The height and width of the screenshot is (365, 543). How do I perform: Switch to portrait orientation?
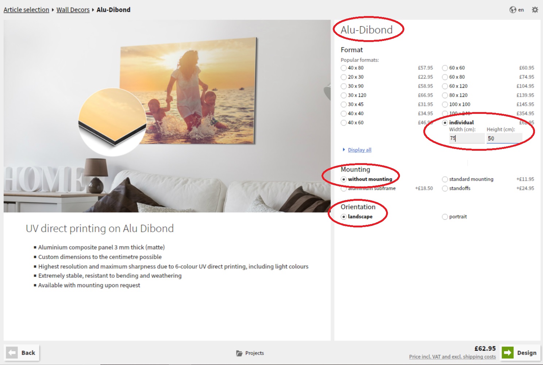(x=445, y=217)
